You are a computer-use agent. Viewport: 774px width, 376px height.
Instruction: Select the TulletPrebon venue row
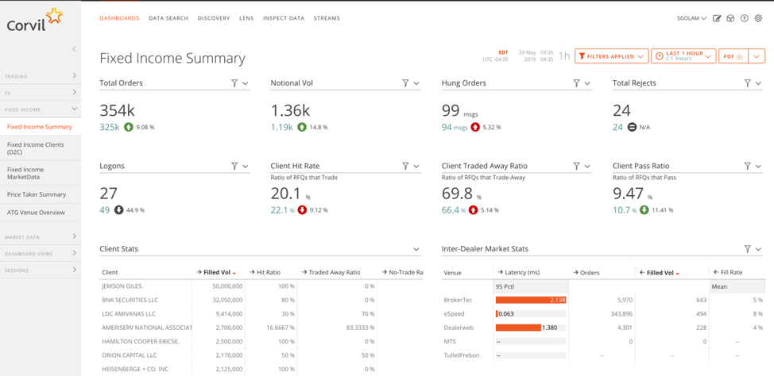[x=602, y=355]
